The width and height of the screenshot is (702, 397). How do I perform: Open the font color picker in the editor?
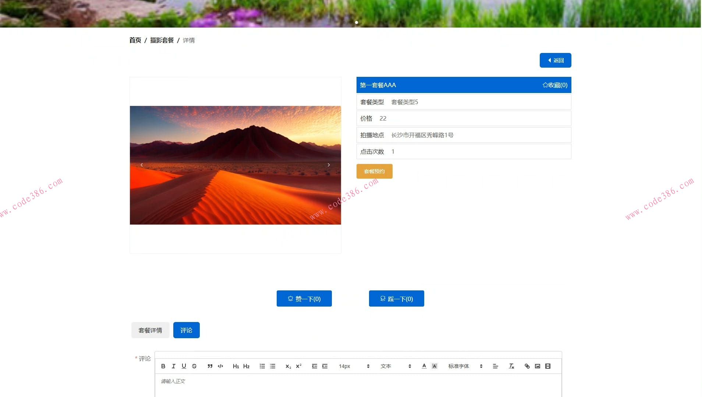click(423, 366)
